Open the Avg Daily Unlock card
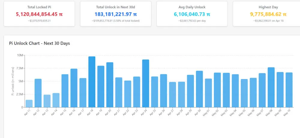The height and width of the screenshot is (138, 300). [192, 13]
